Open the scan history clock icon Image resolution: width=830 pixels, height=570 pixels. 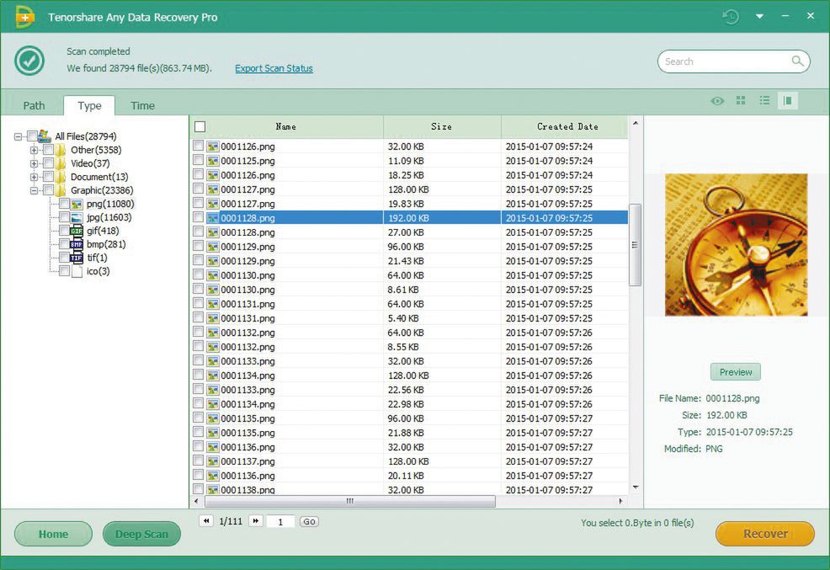(731, 17)
